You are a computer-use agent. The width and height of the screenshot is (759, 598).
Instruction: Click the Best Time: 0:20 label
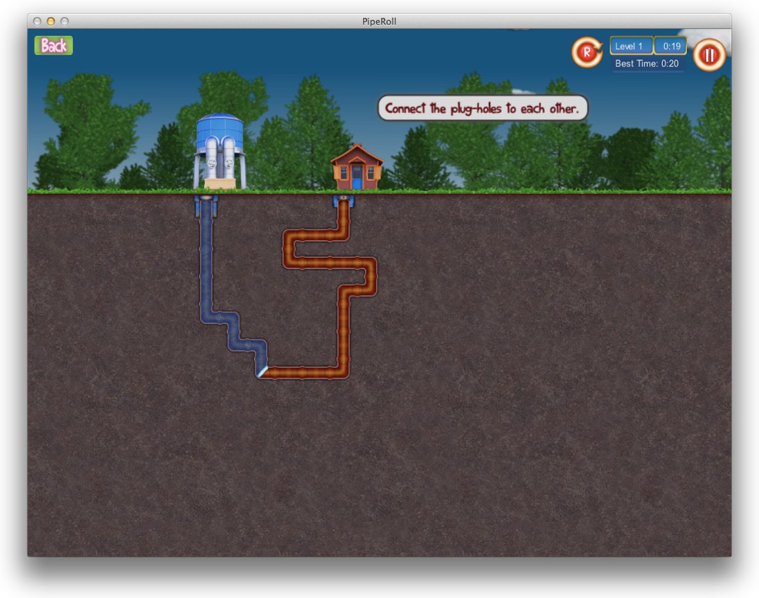point(648,64)
